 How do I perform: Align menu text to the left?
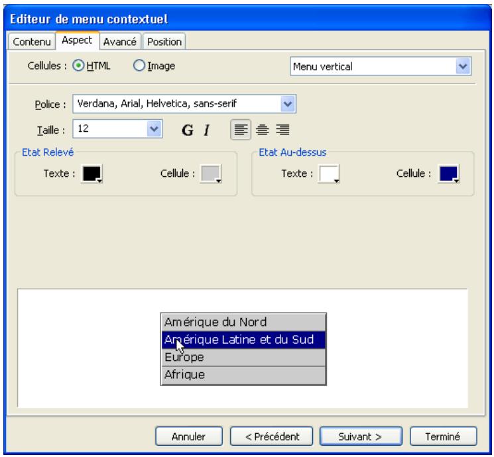coord(241,129)
